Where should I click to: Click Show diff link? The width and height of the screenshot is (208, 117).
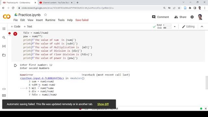point(103,104)
